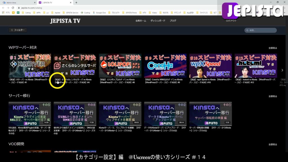Open the #12 heteml vs Kinsta thumbnail
Viewport: 288px width, 162px height.
pos(256,66)
